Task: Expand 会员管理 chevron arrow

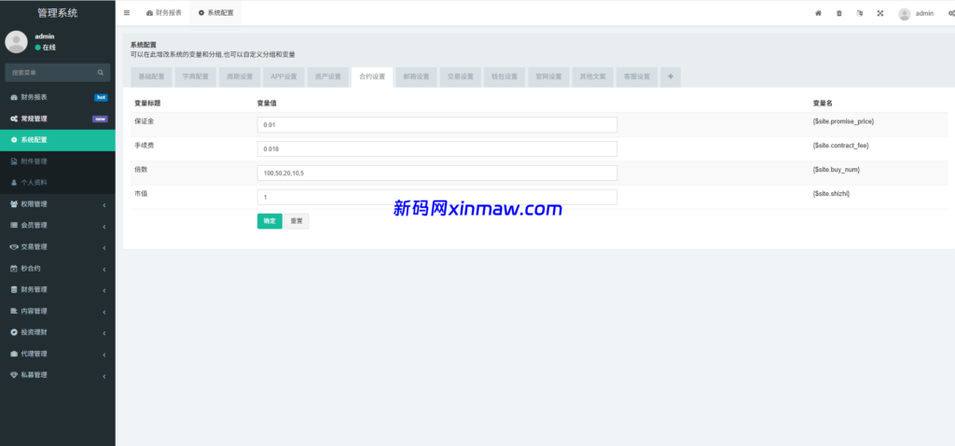Action: pos(104,226)
